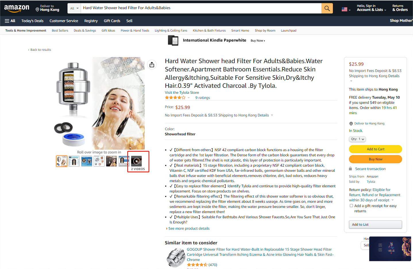This screenshot has width=413, height=269.
Task: Open the Qty quantity dropdown
Action: (x=357, y=139)
